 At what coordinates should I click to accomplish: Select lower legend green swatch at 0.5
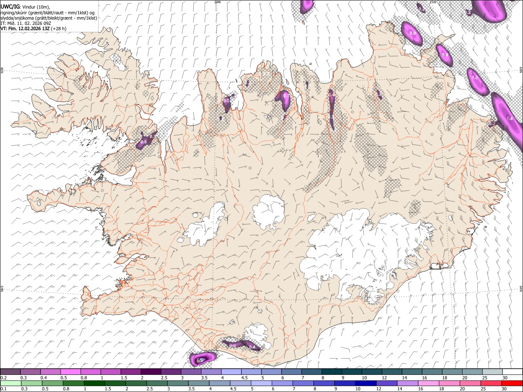coord(52,383)
